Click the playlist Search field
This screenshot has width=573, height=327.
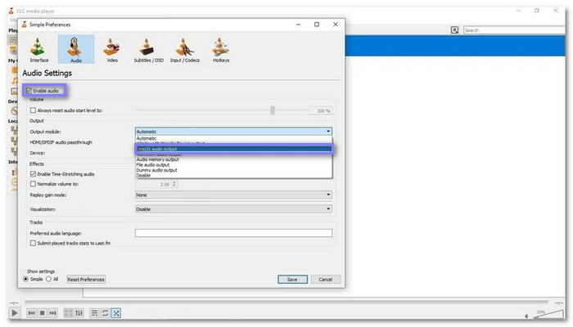(x=514, y=30)
